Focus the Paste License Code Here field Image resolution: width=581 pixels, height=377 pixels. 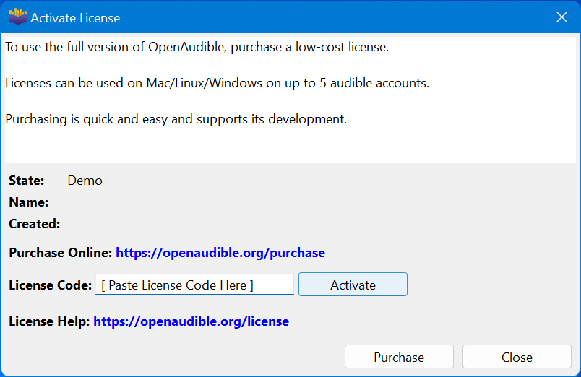194,285
